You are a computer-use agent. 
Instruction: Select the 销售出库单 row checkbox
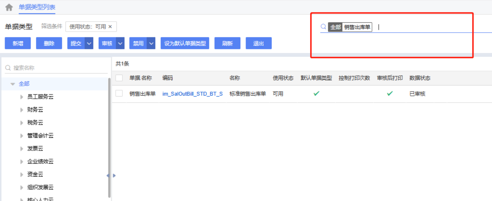tap(119, 94)
